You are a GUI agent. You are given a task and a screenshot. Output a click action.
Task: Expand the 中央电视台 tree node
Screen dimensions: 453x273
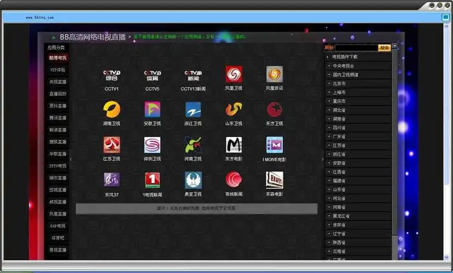[x=329, y=66]
